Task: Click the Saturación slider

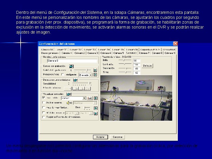Action: (125, 68)
